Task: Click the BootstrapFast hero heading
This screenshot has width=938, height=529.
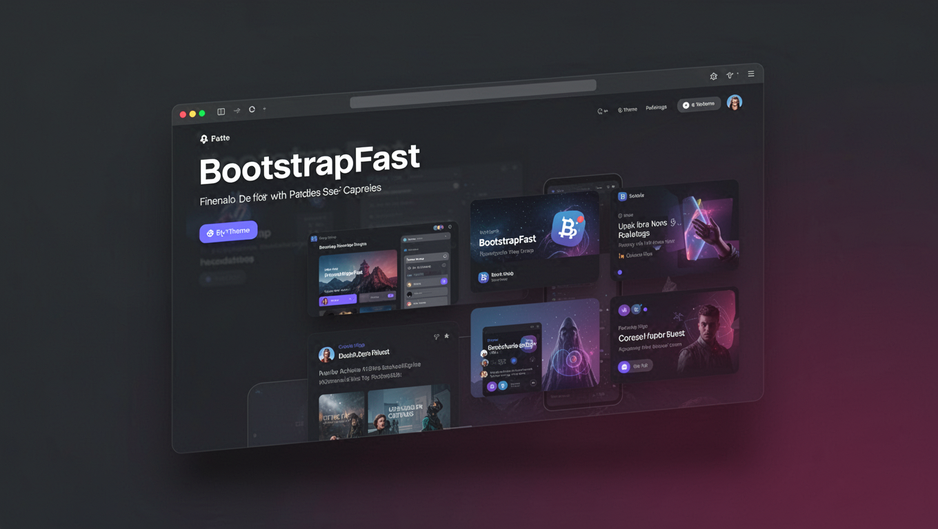Action: 310,165
